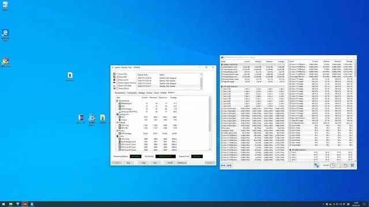Viewport: 369px width, 207px height.
Task: Select Total CPU Usage row in HWiNFO
Action: (321, 121)
